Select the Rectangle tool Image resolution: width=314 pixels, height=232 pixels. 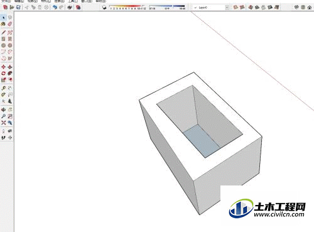tap(3, 39)
